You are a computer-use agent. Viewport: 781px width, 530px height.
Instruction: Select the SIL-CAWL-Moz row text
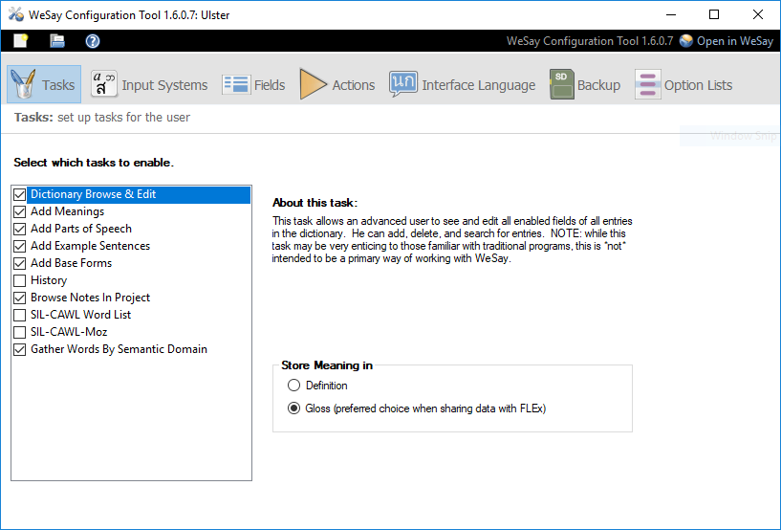pos(69,332)
